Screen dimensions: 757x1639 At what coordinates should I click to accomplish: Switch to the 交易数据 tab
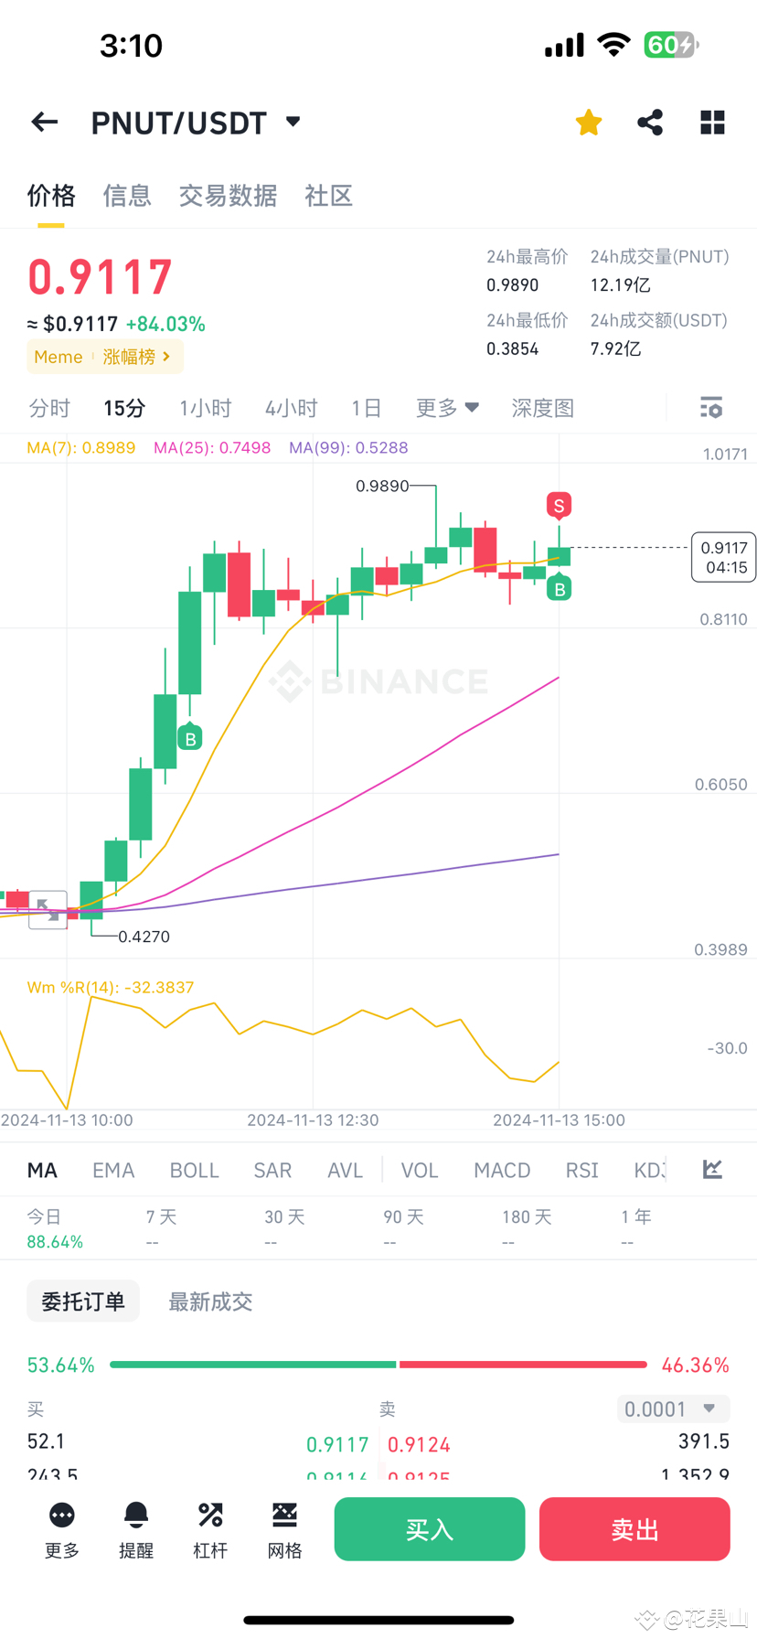pos(228,196)
